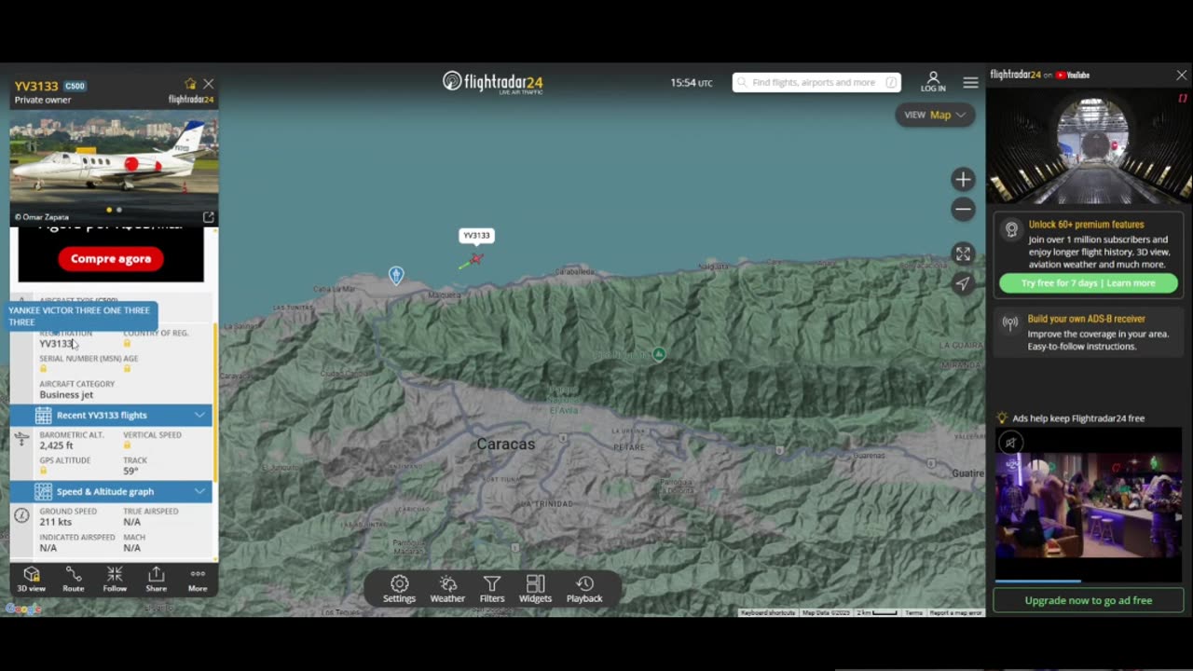Click the Ads help keep Flightradar24 free text
Screen dimensions: 1193x671
click(1078, 418)
